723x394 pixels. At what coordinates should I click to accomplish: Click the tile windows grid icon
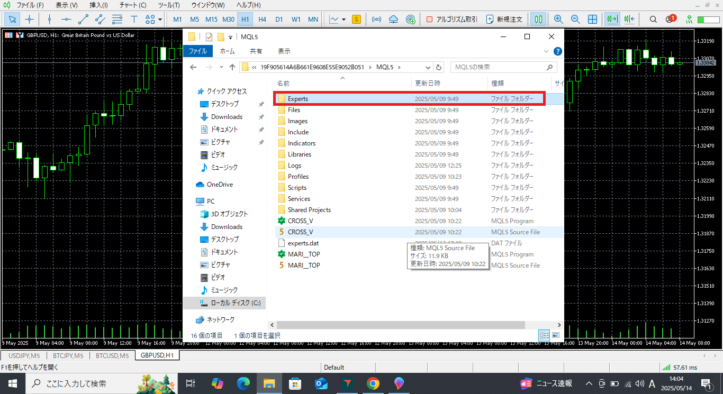[x=593, y=20]
